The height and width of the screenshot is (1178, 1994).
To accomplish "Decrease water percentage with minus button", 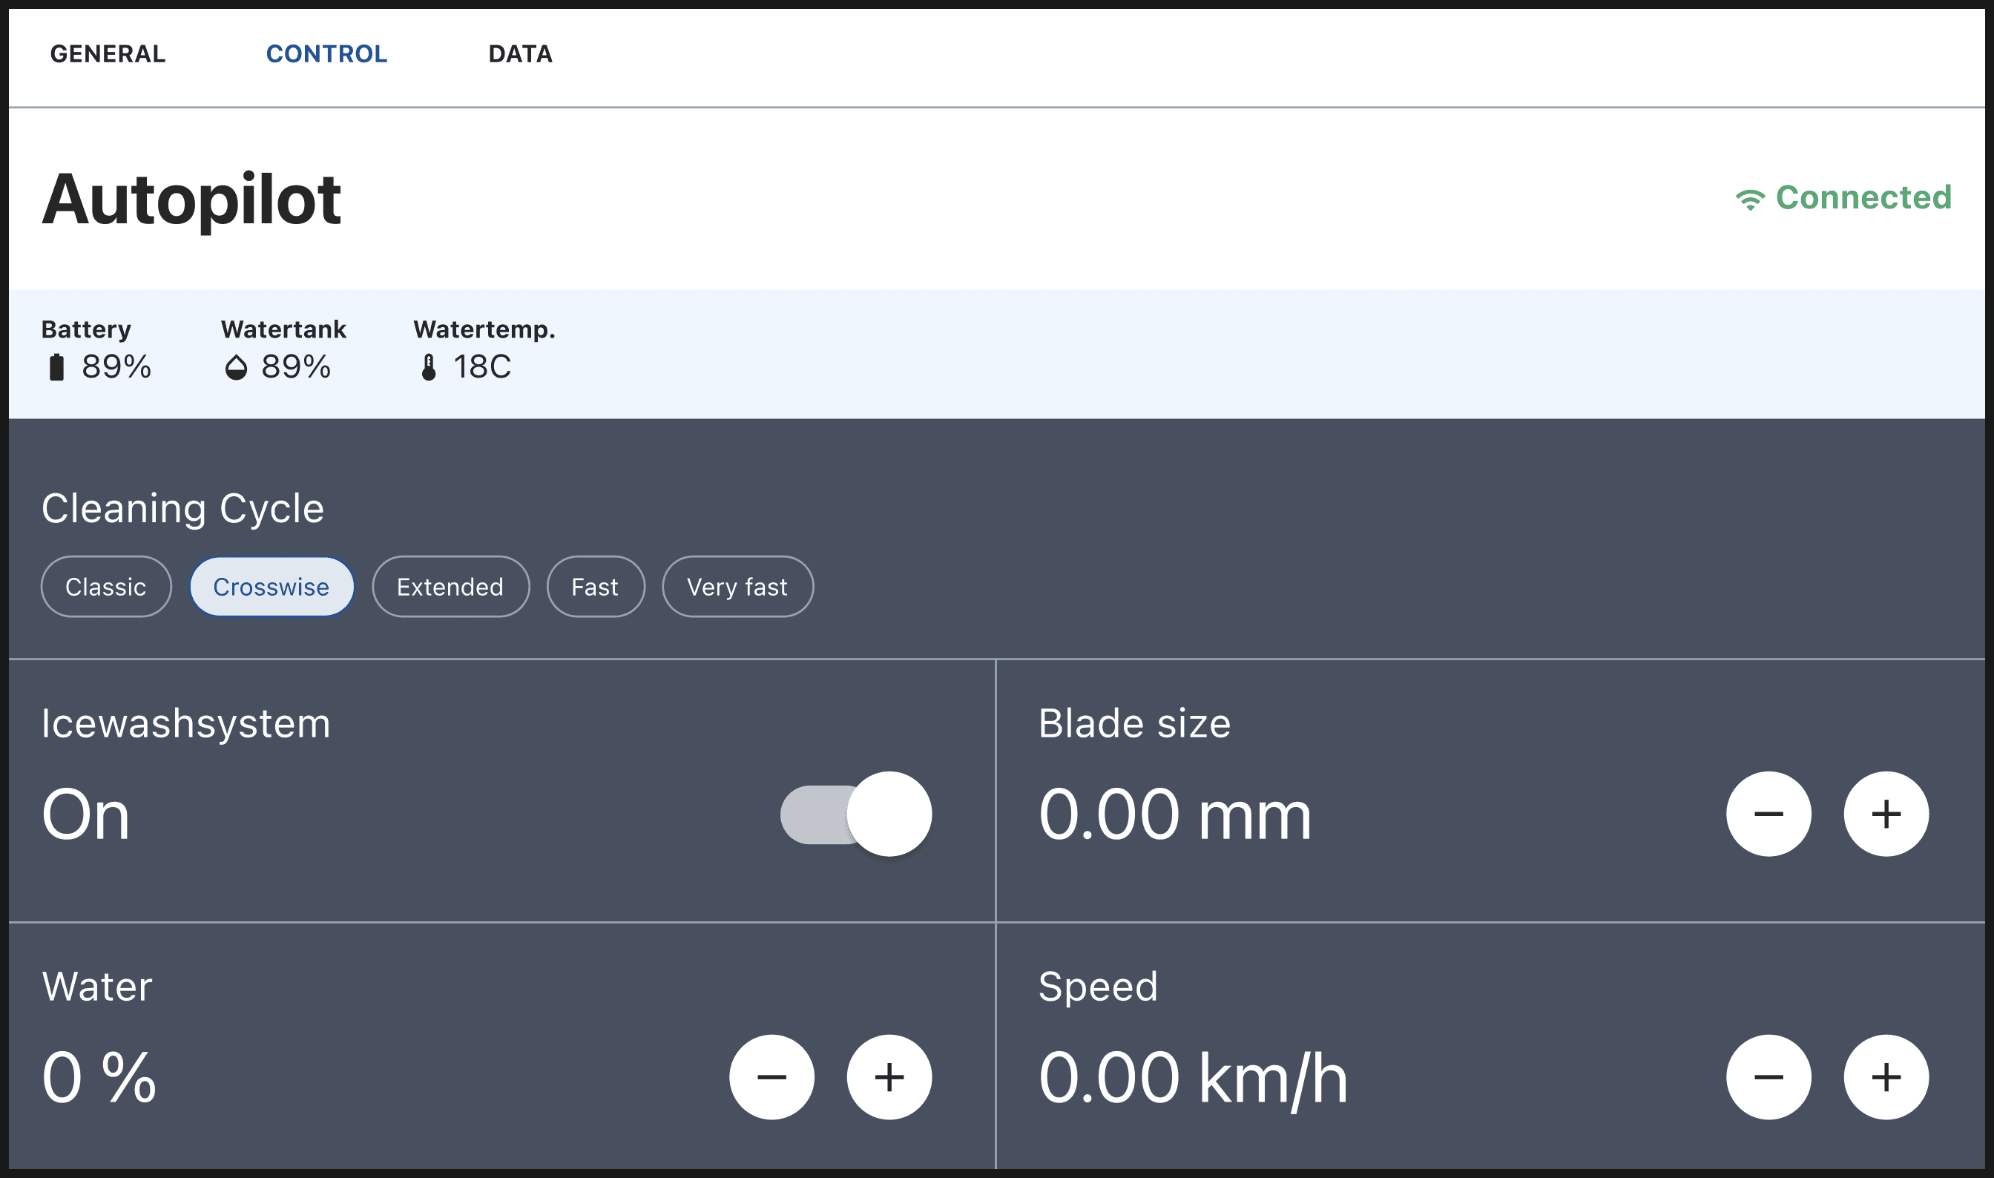I will click(x=771, y=1077).
